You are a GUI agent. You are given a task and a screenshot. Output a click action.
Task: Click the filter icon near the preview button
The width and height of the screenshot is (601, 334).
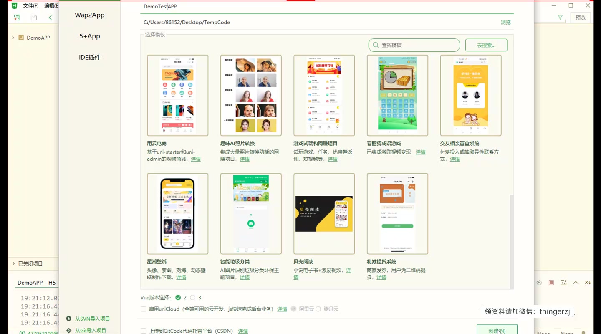[560, 18]
